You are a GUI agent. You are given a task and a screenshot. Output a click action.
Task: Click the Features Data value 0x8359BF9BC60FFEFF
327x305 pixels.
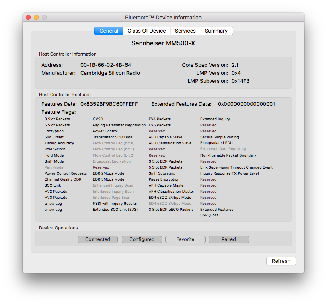click(x=109, y=104)
